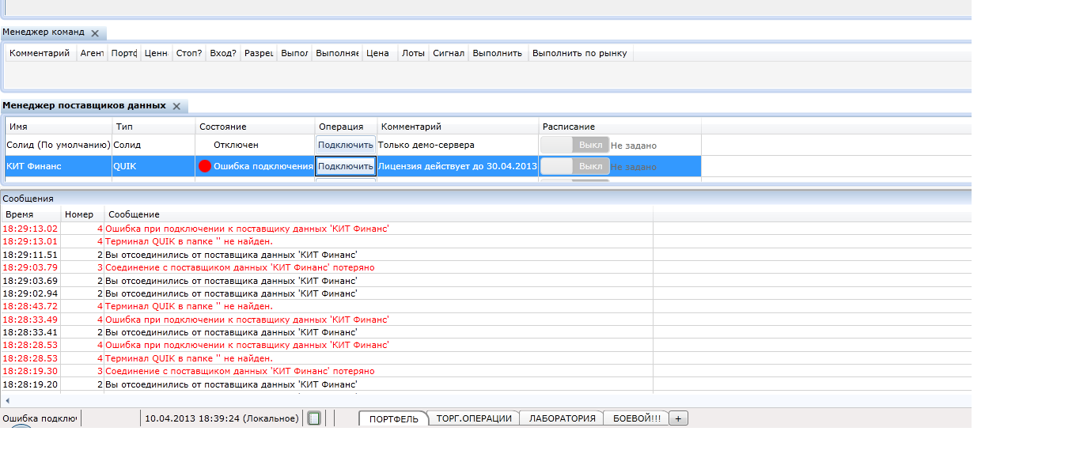
Task: Select the message logged at 18:28:19.30
Action: click(x=327, y=371)
